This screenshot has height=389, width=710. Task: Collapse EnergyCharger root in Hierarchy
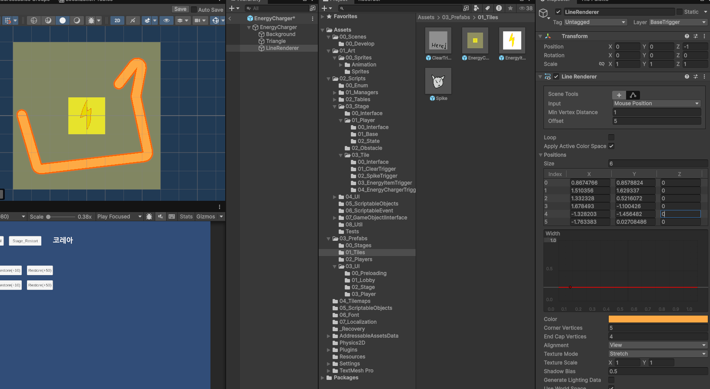[249, 27]
